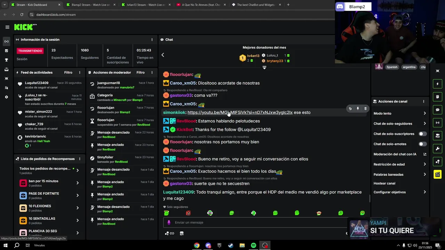Insert the red angry emote
Screen dimensions: 445x250
pos(188,213)
